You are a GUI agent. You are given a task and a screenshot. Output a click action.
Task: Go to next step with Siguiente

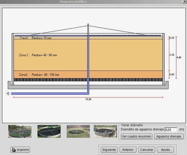tap(109, 150)
